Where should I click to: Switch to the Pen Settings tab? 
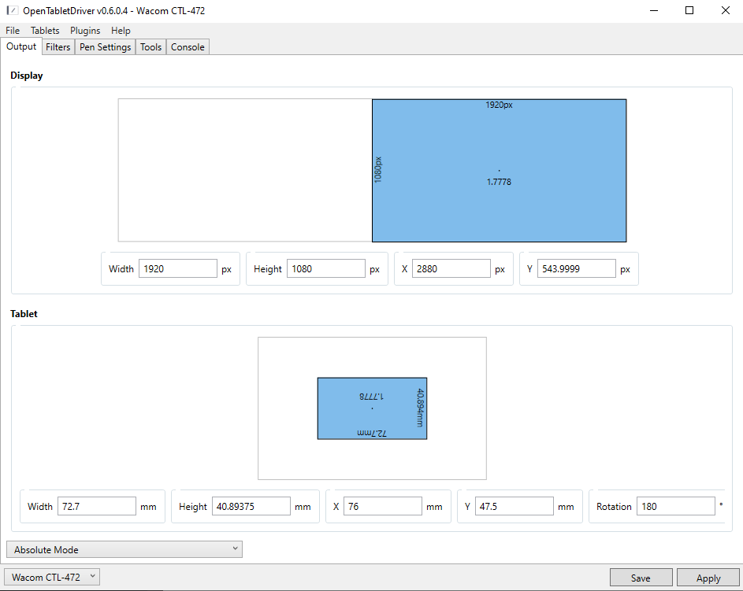click(106, 47)
